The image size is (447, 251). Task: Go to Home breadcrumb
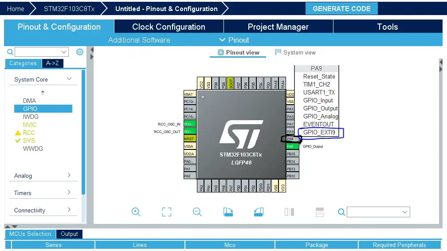(16, 9)
